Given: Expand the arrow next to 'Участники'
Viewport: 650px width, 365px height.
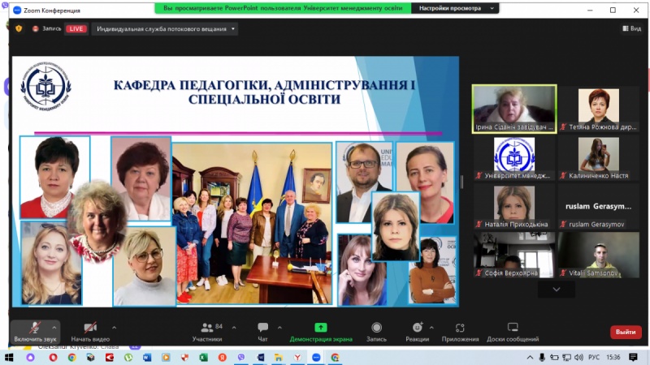Looking at the screenshot, I should tap(234, 328).
